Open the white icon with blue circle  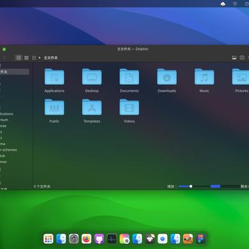coord(162,239)
